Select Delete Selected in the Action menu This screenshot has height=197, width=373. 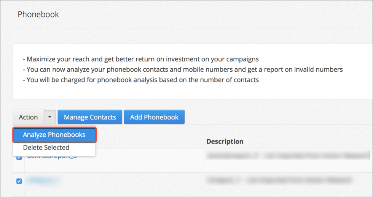point(46,147)
